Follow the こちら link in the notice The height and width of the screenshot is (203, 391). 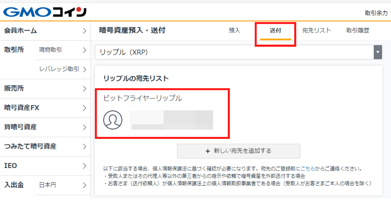(307, 169)
